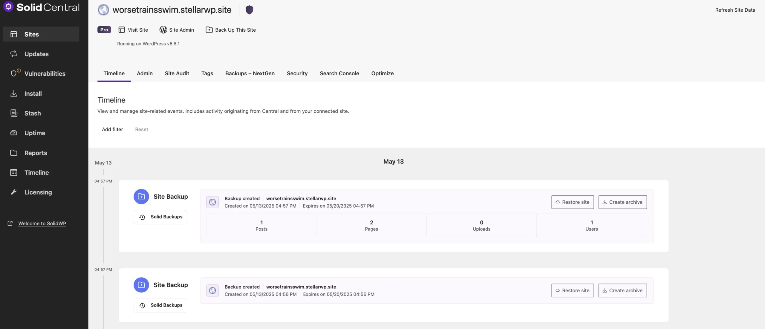Switch to the Search Console tab
This screenshot has height=329, width=765.
pyautogui.click(x=339, y=73)
